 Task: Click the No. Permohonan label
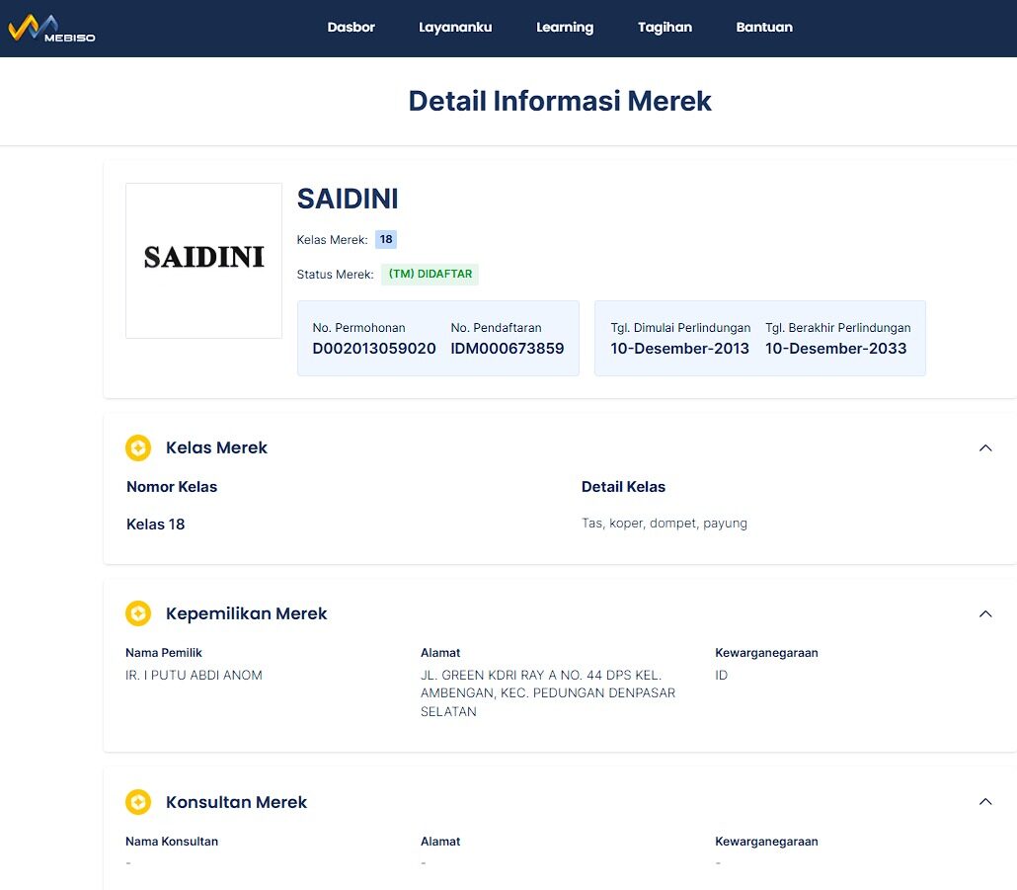[x=358, y=328]
